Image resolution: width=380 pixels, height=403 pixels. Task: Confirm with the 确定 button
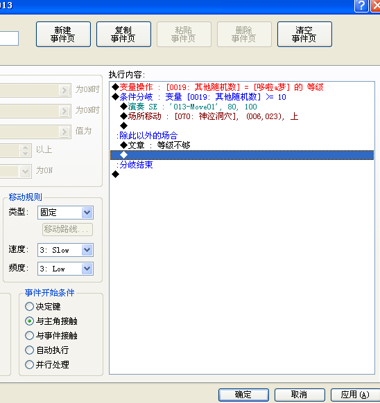coord(243,395)
